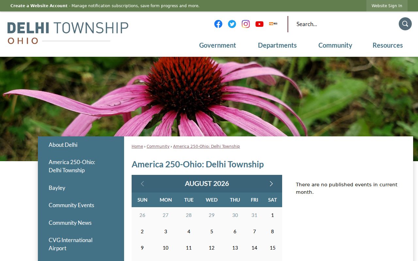418x261 pixels.
Task: Open the Twitter social icon
Action: click(232, 24)
